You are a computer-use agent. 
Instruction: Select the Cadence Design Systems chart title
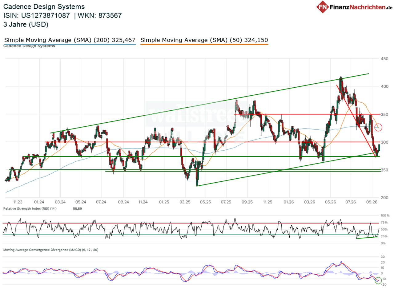pos(44,6)
